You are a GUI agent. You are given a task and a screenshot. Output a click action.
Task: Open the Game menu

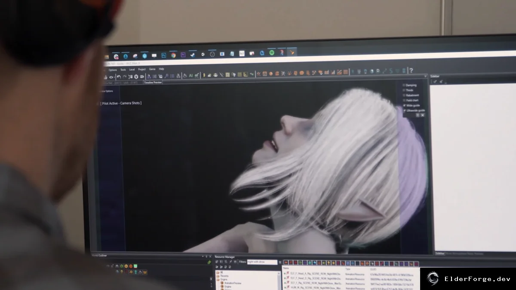click(152, 69)
